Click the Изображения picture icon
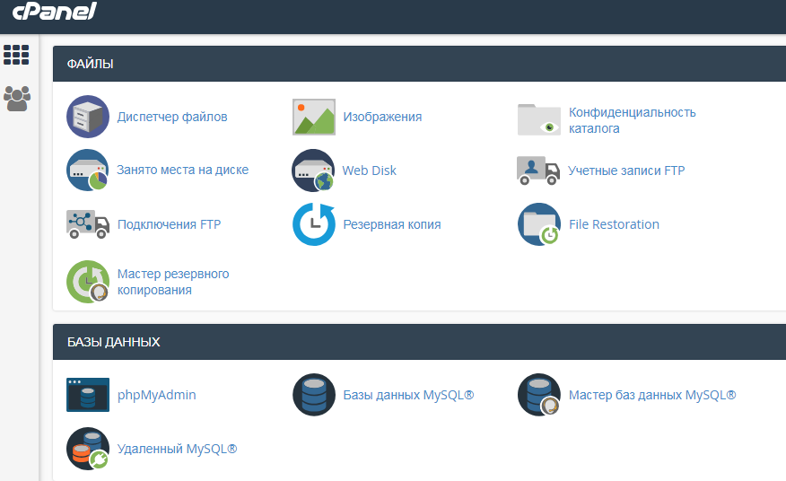This screenshot has width=786, height=481. (x=314, y=117)
